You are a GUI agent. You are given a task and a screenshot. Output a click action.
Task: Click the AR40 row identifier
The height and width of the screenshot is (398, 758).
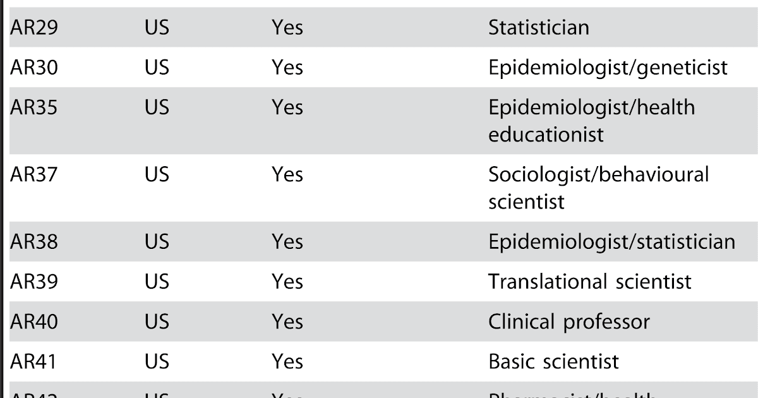34,322
